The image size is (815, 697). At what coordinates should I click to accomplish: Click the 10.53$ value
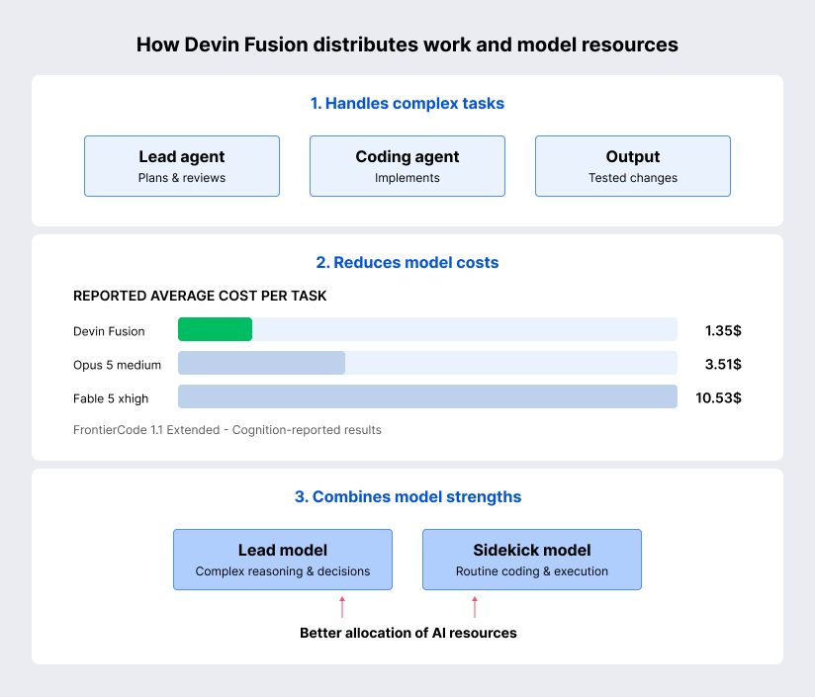[718, 397]
